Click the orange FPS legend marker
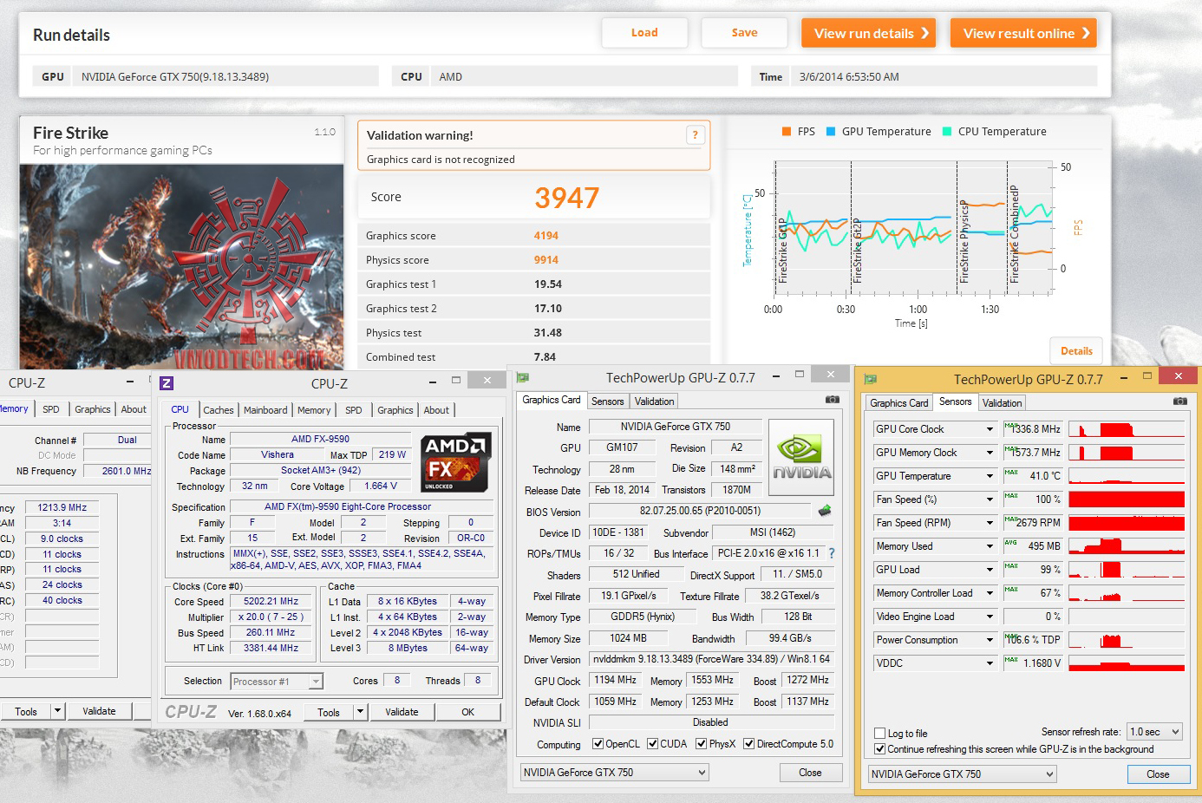Screen dimensions: 1202x803 point(787,132)
